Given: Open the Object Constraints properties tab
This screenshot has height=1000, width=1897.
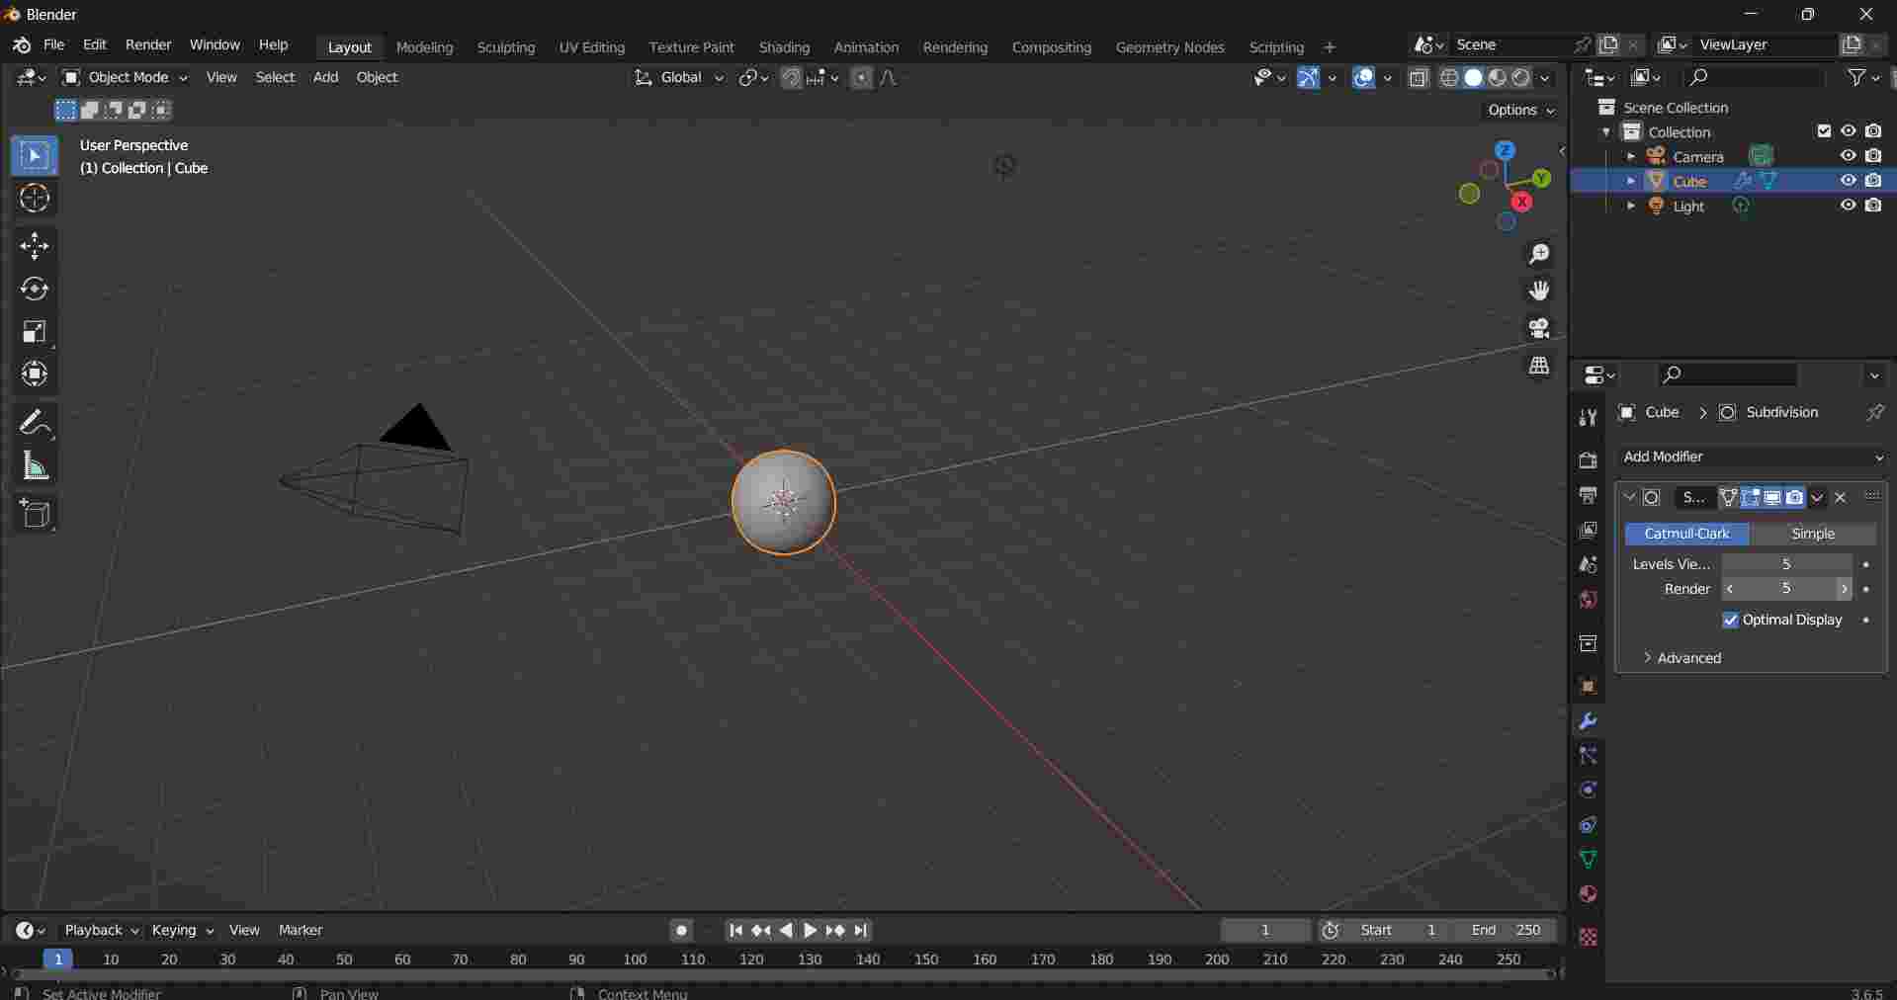Looking at the screenshot, I should coord(1588,825).
